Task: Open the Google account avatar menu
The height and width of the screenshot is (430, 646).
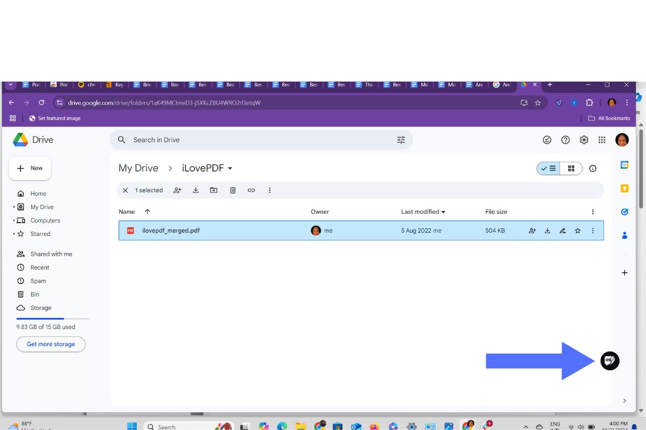Action: [622, 140]
